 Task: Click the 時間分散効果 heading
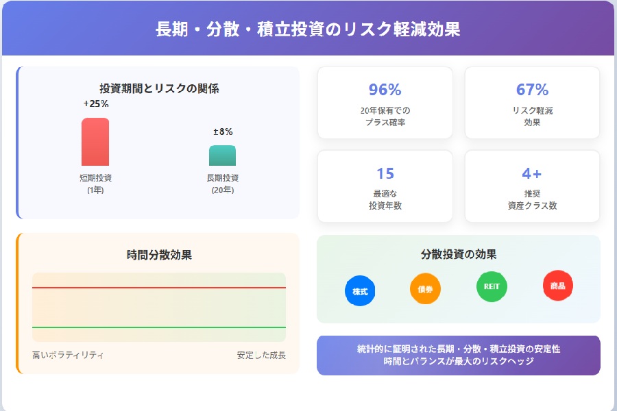click(159, 255)
